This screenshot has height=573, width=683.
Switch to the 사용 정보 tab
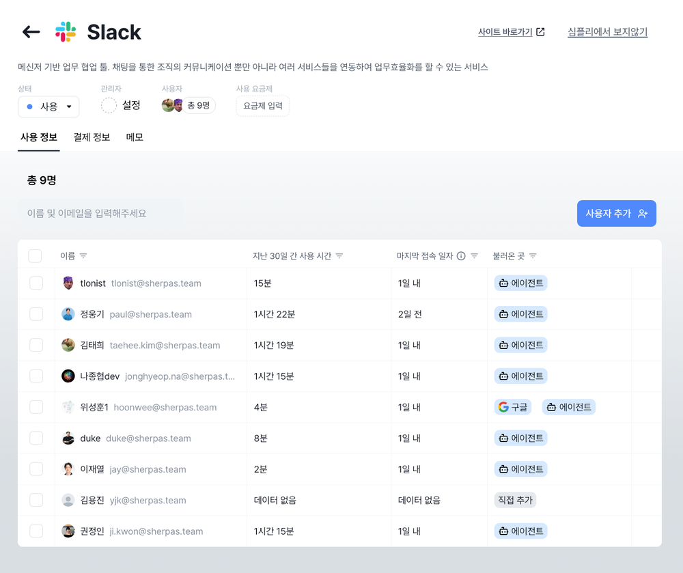point(39,137)
